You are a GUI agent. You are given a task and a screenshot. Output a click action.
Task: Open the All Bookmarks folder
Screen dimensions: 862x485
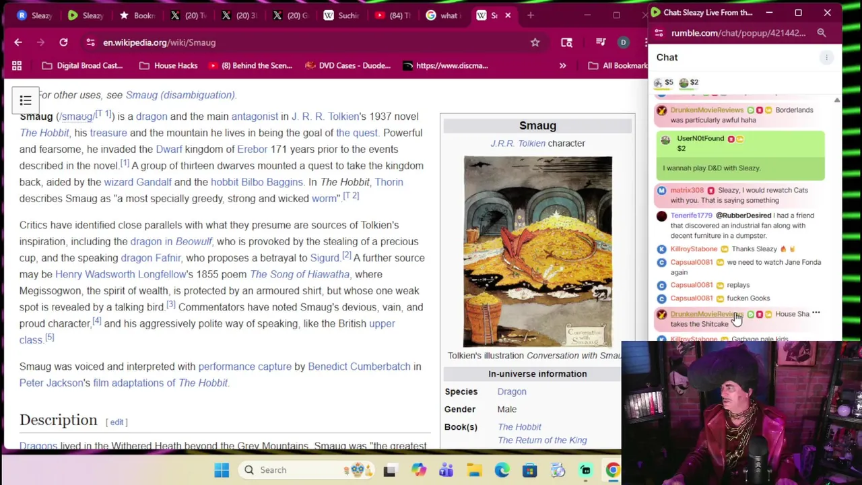(x=618, y=65)
